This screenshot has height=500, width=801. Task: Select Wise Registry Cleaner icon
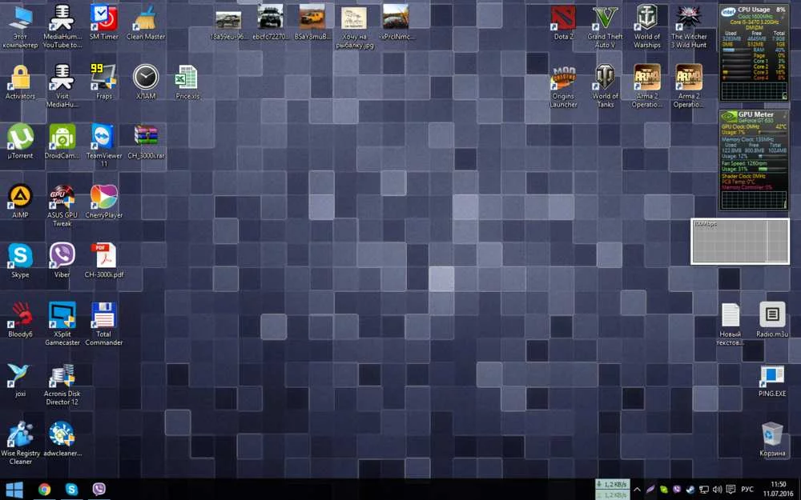[x=21, y=443]
